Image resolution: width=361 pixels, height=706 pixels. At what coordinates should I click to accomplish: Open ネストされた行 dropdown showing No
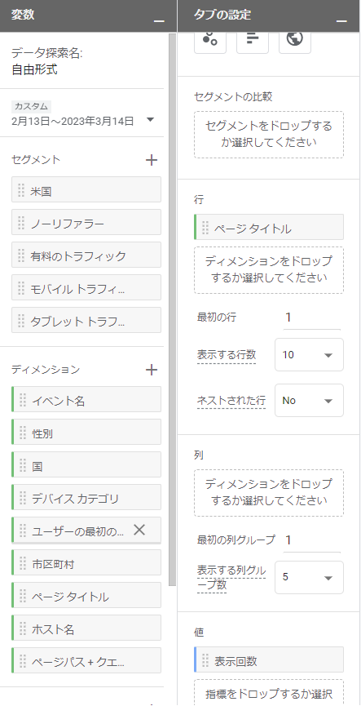tap(310, 400)
